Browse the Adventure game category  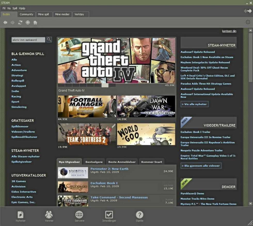click(19, 70)
